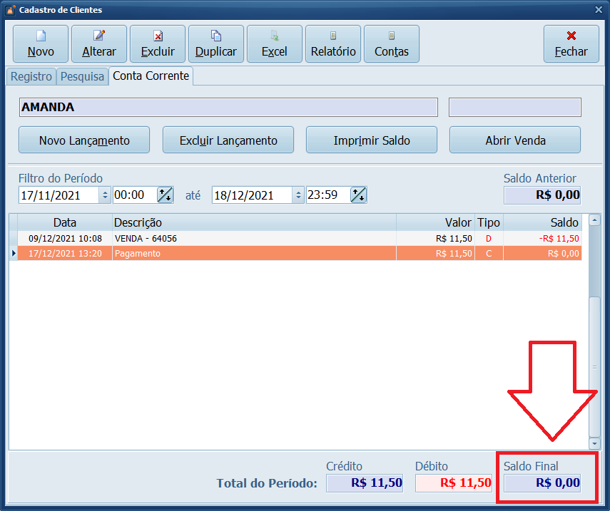Click the Imprimir Saldo button
The height and width of the screenshot is (511, 610).
372,140
